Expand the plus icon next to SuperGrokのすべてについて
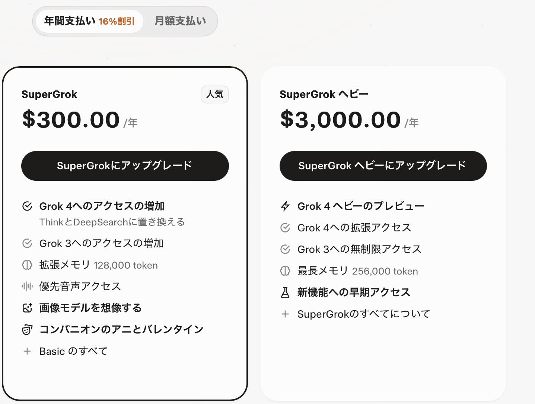Viewport: 535px width, 404px height. [285, 314]
